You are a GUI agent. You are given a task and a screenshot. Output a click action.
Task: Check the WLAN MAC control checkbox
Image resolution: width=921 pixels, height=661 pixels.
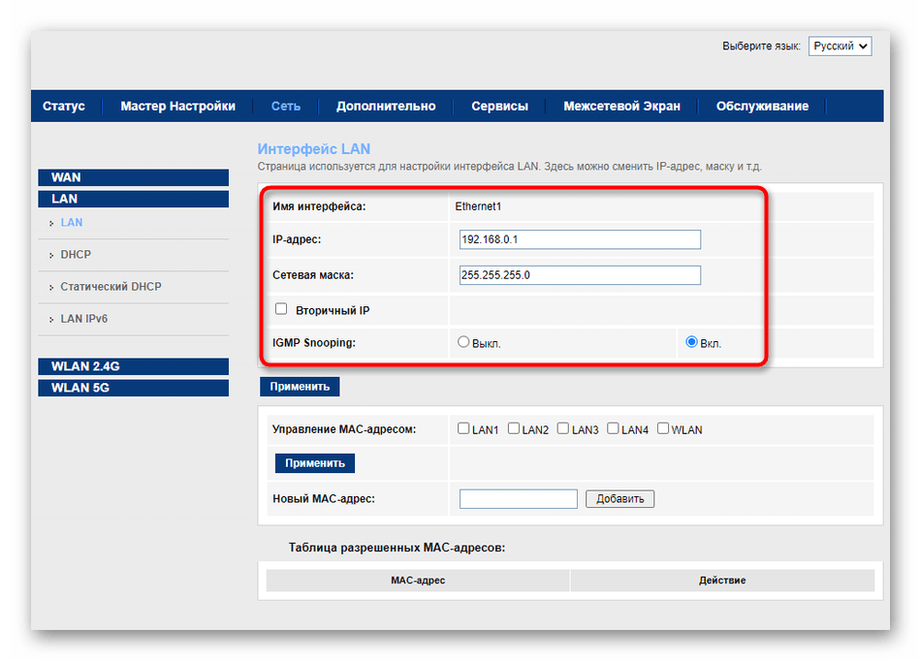tap(663, 428)
